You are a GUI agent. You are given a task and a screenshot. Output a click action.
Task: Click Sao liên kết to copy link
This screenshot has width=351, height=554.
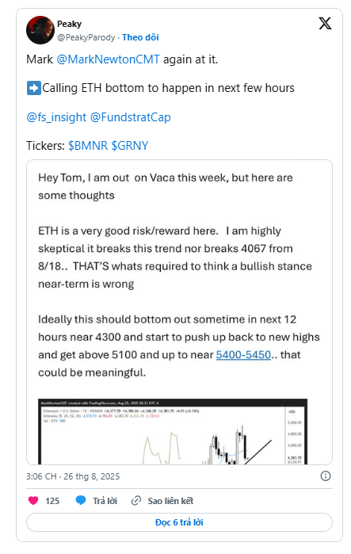click(x=170, y=501)
